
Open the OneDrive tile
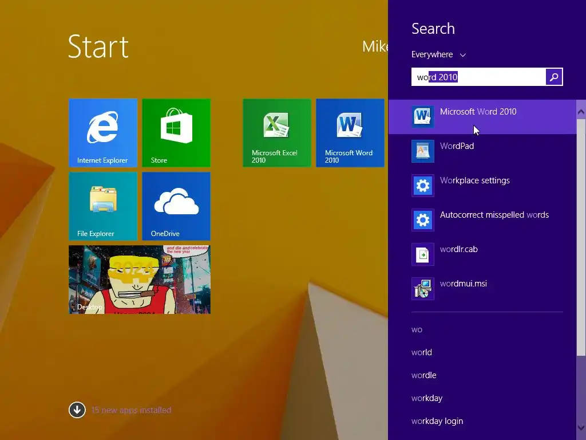pyautogui.click(x=176, y=206)
